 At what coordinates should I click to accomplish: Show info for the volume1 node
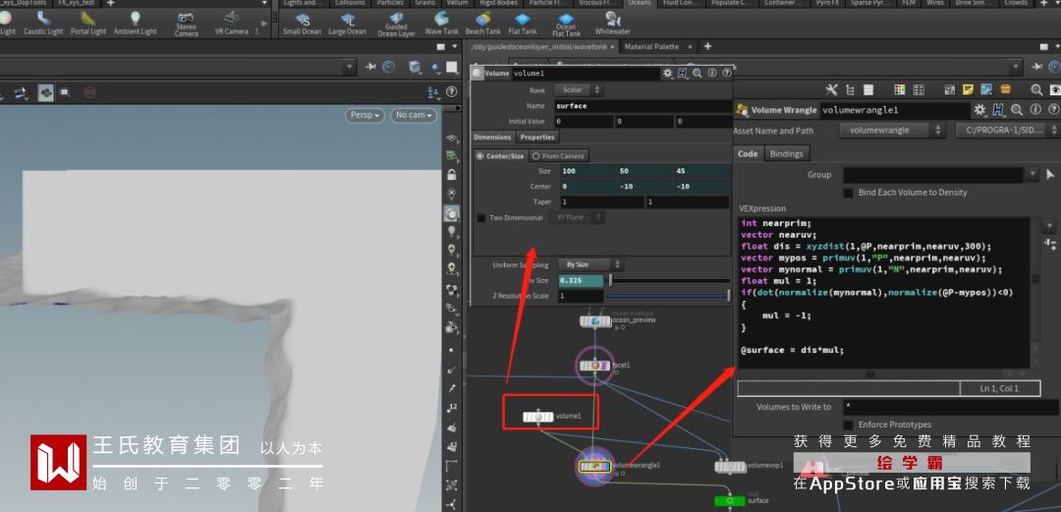tap(712, 73)
